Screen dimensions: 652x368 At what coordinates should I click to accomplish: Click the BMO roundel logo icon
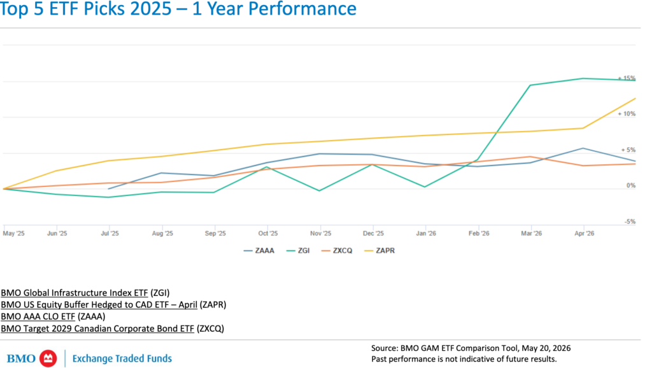click(x=48, y=358)
